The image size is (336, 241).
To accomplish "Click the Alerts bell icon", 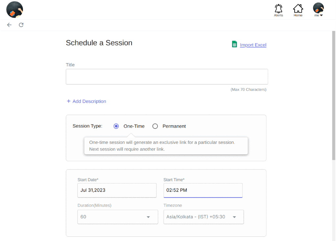I will (278, 8).
